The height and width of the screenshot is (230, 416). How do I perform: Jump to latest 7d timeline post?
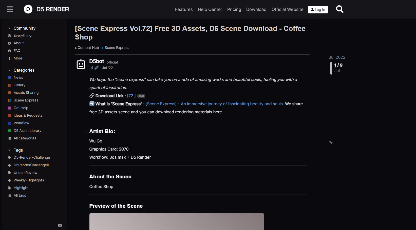331,143
